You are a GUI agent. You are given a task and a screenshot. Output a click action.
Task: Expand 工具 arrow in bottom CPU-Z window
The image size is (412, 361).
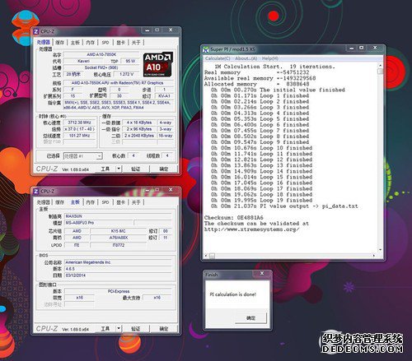click(x=119, y=328)
